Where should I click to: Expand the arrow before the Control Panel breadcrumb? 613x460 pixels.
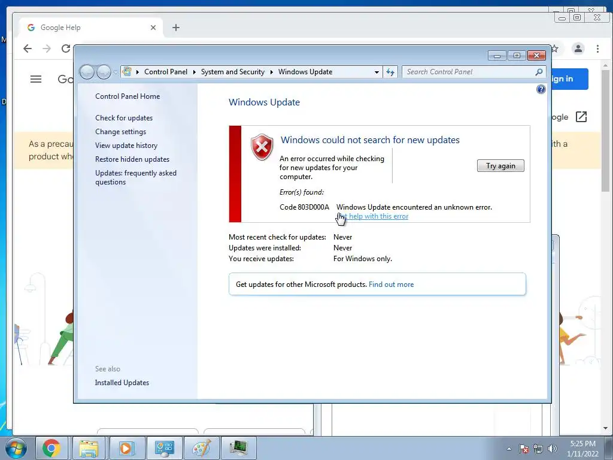(138, 72)
